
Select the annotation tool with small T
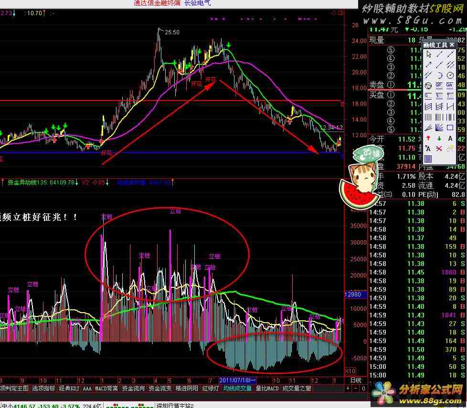[x=428, y=149]
